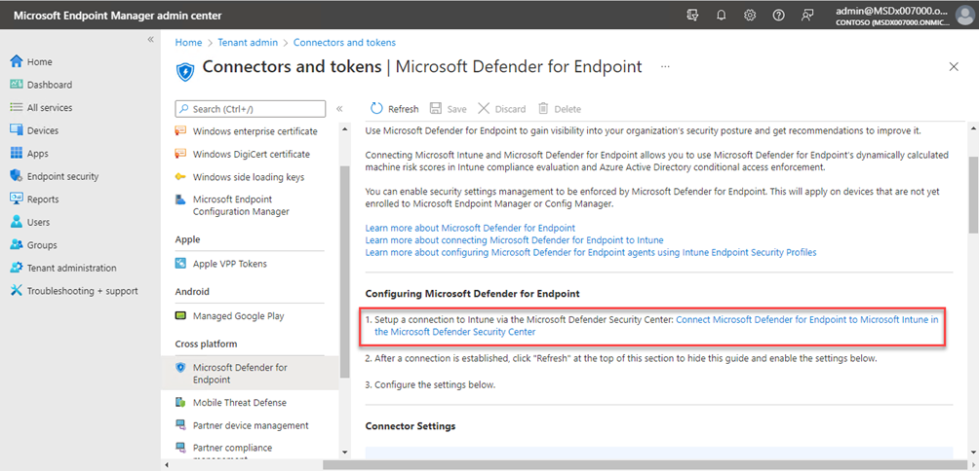Image resolution: width=979 pixels, height=471 pixels.
Task: Open the feedback icon in top bar
Action: pyautogui.click(x=807, y=16)
